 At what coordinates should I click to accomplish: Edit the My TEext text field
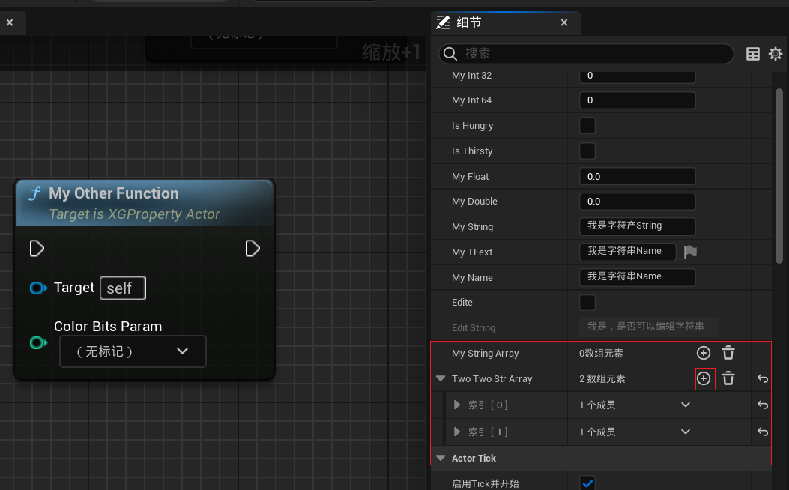(x=627, y=251)
